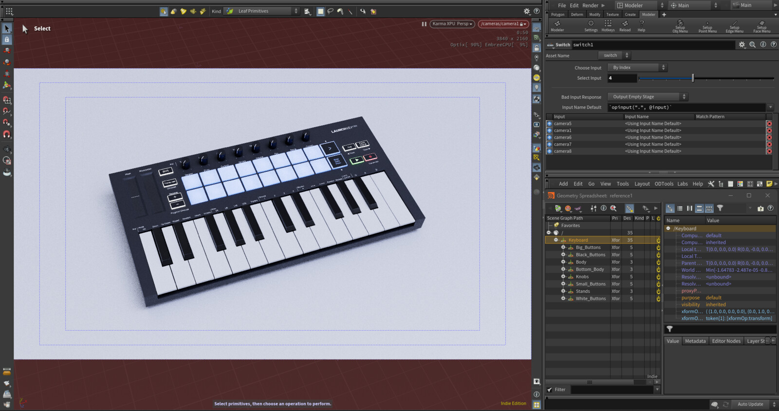Show node info for switch1

click(x=763, y=44)
